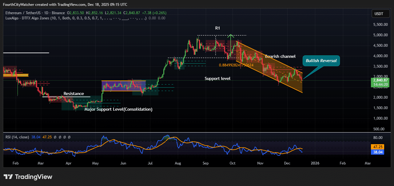Click the R1 resistance text annotation

click(217, 28)
